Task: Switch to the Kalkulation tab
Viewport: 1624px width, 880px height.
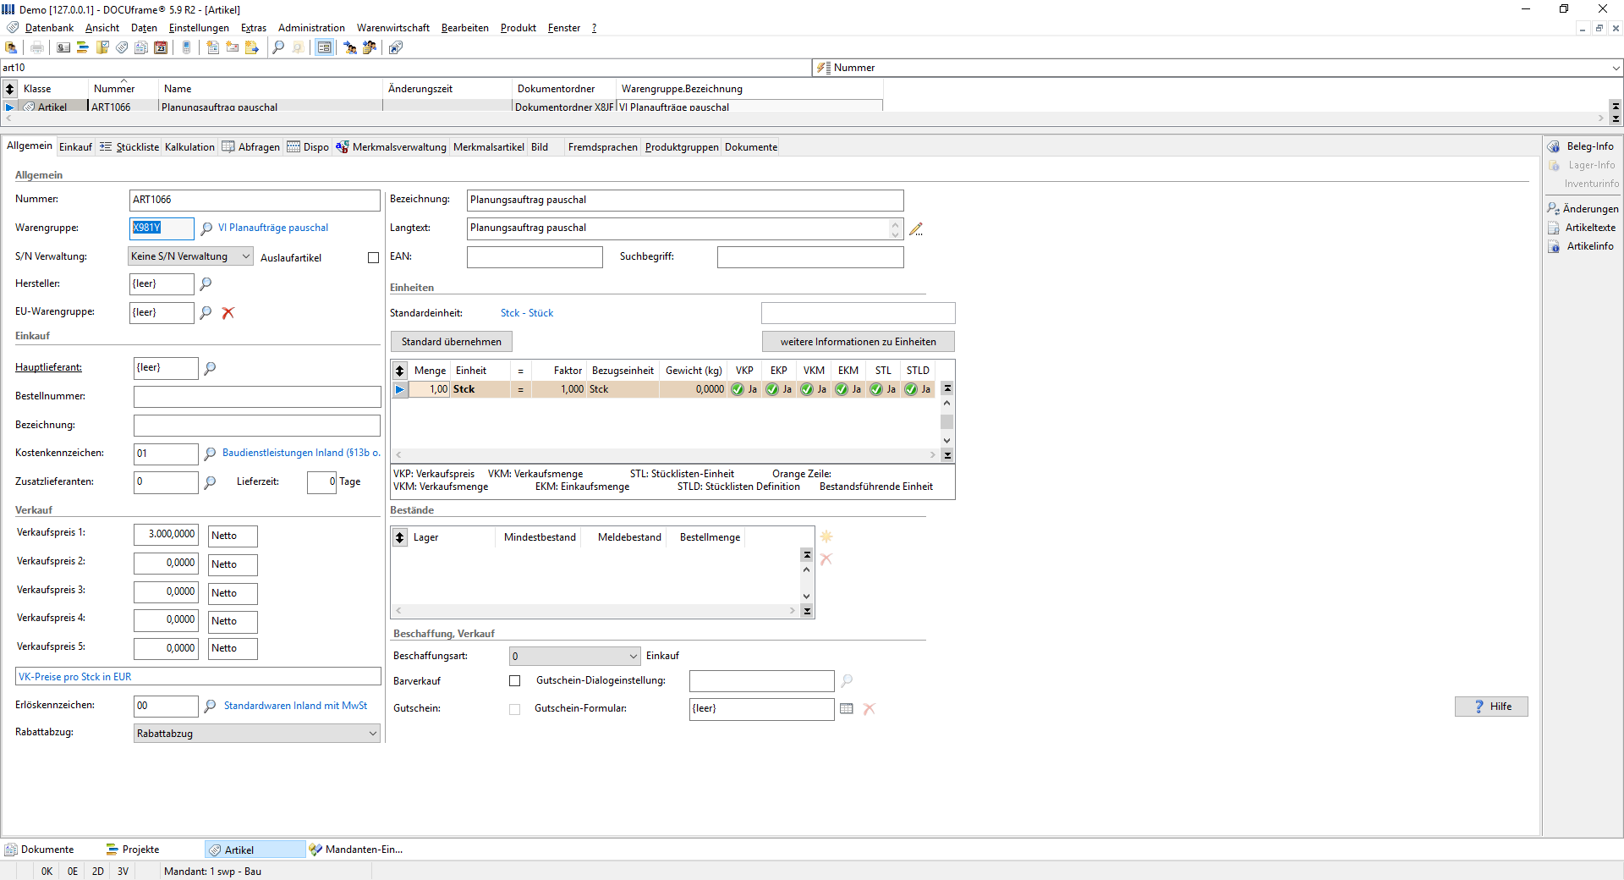Action: point(189,147)
